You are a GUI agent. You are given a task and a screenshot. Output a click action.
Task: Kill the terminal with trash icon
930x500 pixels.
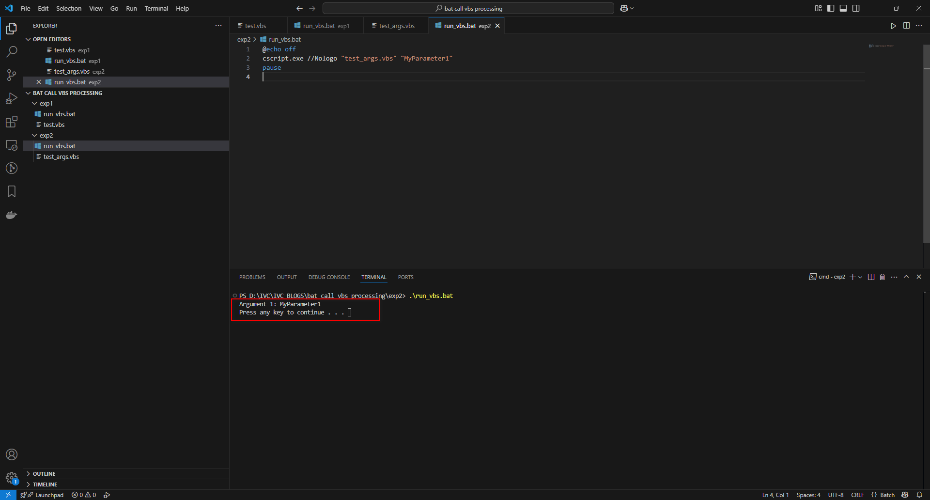pyautogui.click(x=882, y=277)
